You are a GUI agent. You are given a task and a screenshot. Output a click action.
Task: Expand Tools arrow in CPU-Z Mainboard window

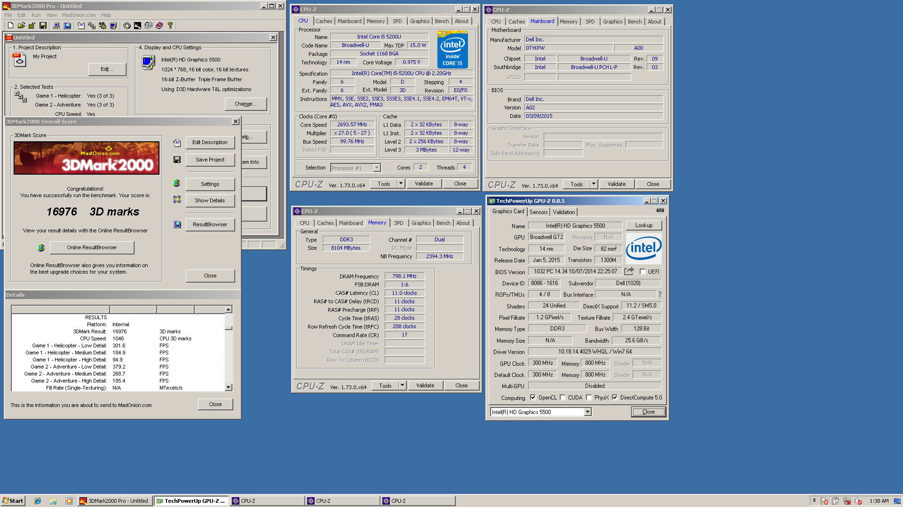594,184
